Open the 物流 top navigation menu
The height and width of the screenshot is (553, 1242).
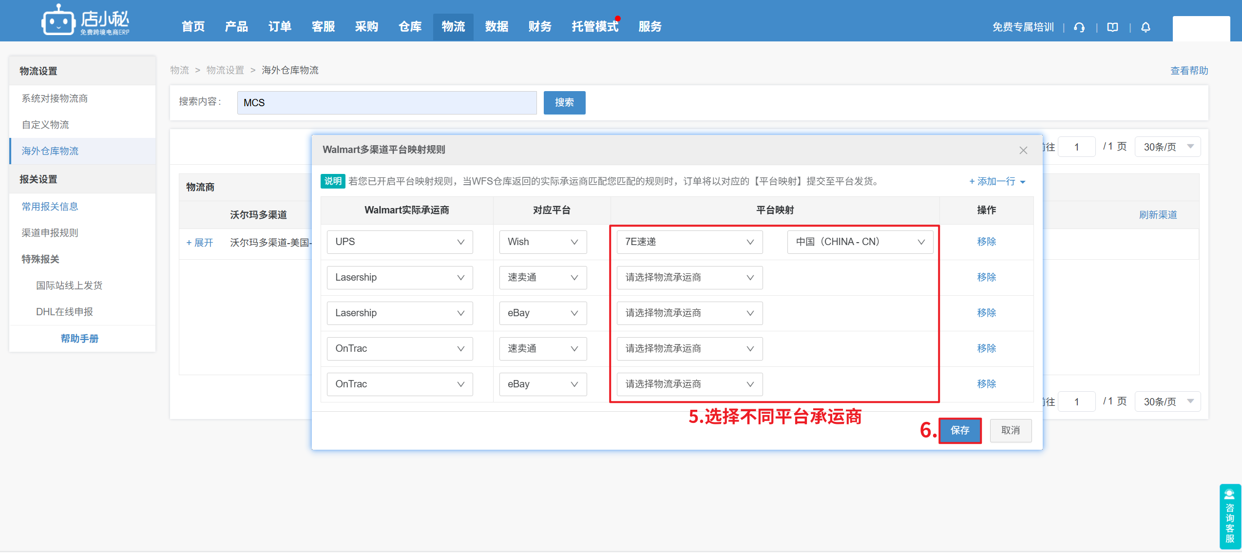pyautogui.click(x=453, y=27)
